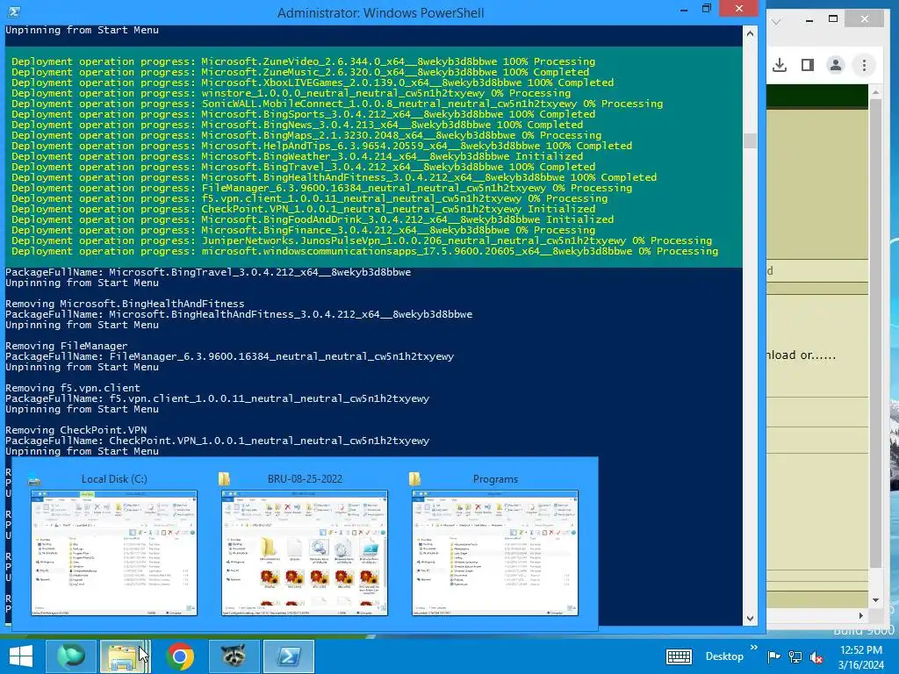Click the muted volume tray icon

click(x=816, y=656)
